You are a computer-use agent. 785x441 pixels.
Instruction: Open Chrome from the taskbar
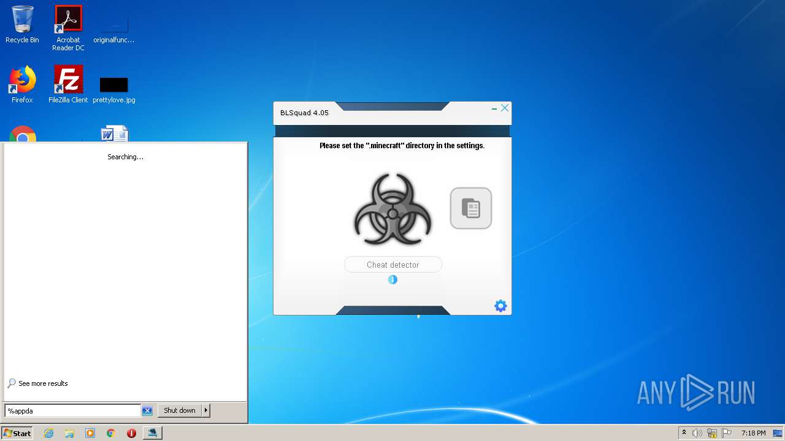111,433
